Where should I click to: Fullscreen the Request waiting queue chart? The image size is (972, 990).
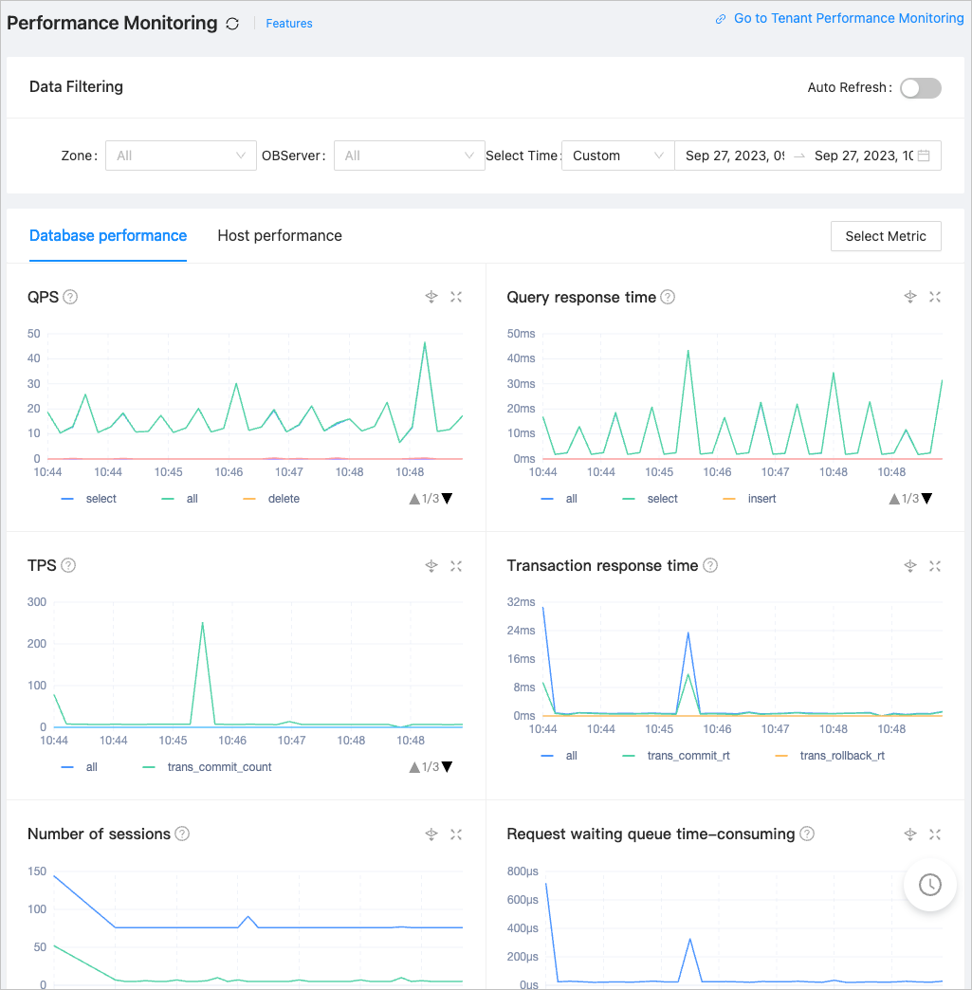935,834
